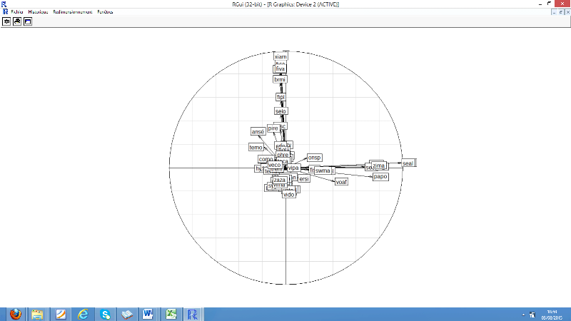The image size is (571, 321).
Task: Click the system tray clock
Action: [552, 314]
